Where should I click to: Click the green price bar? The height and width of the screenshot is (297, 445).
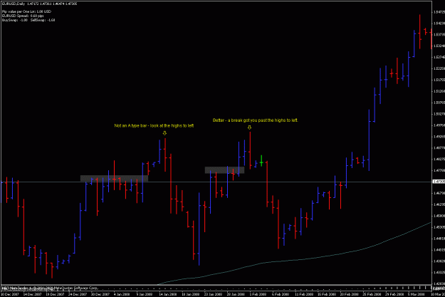261,161
